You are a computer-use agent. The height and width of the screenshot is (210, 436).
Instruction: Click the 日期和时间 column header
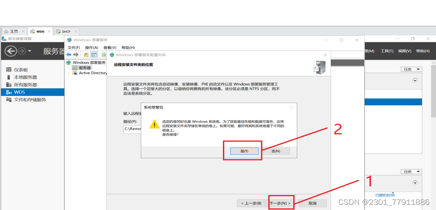tap(385, 195)
